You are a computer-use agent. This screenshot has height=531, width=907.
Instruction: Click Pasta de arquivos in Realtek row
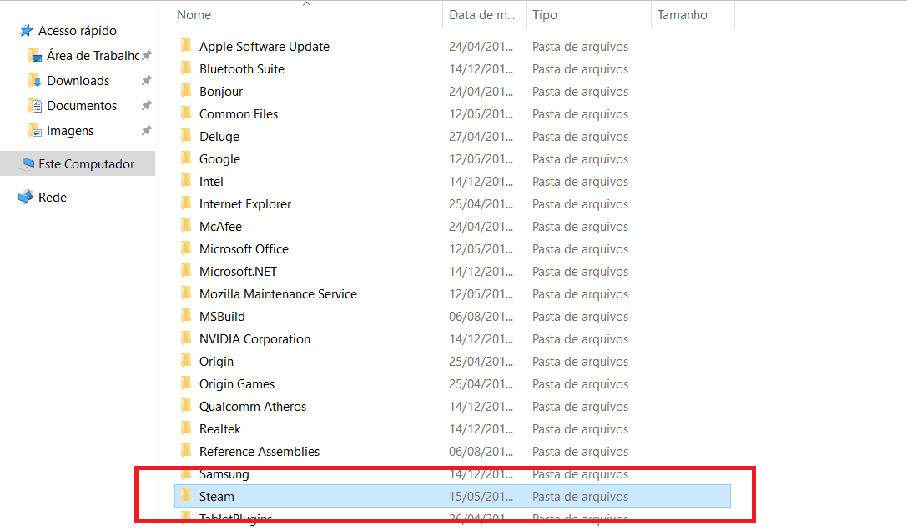580,429
